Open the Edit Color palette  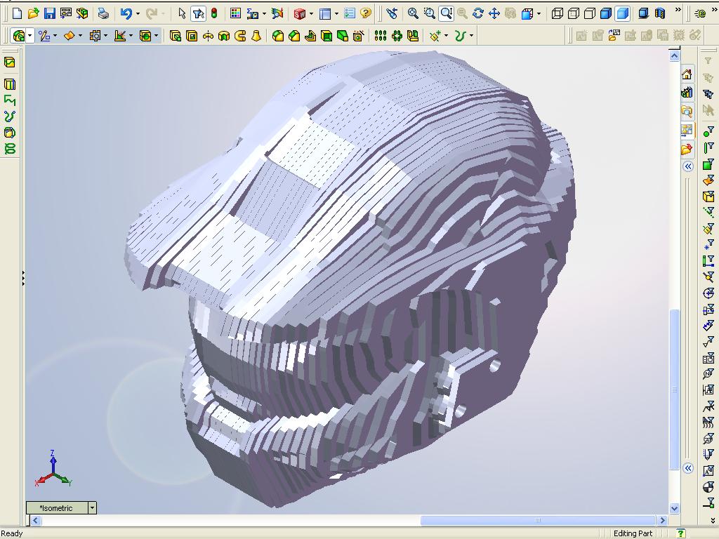pos(235,14)
